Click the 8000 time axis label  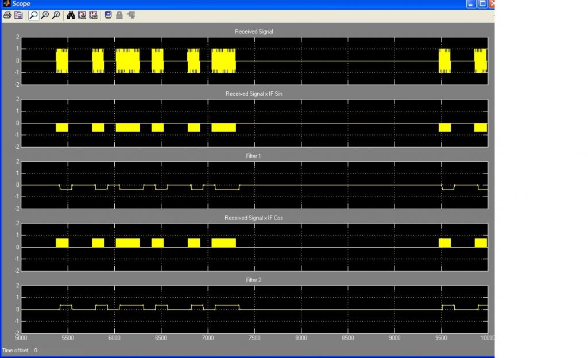(301, 338)
